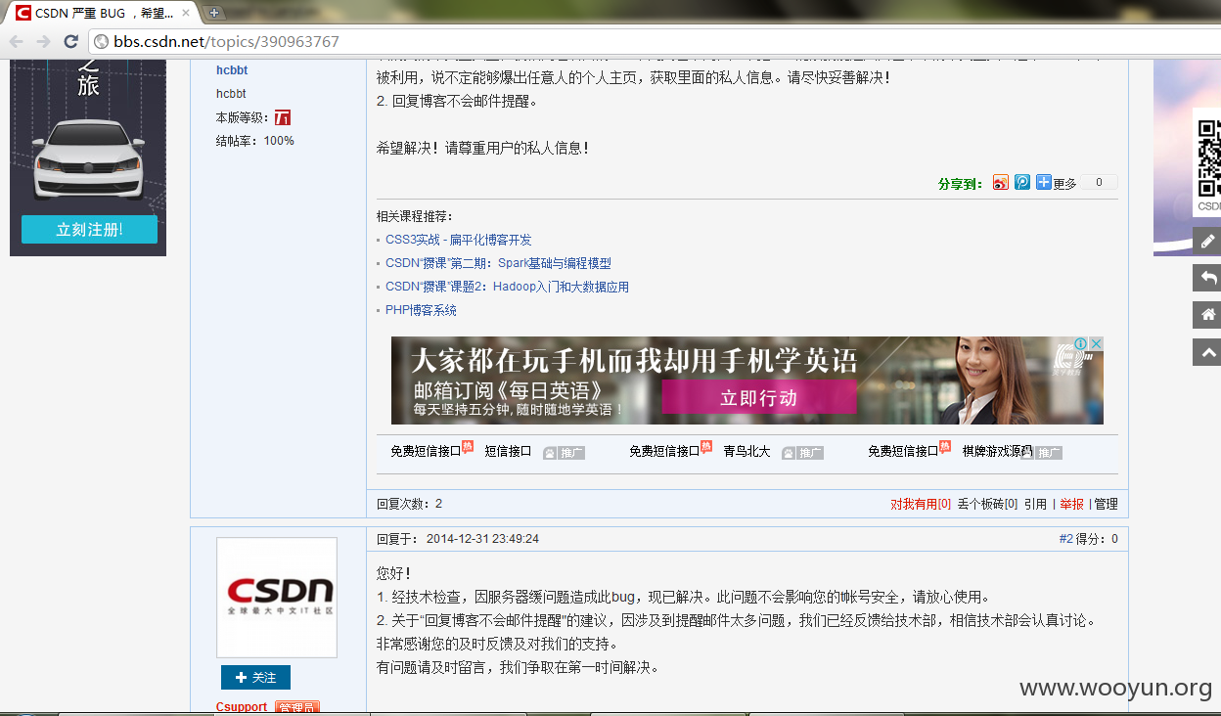This screenshot has height=716, width=1221.
Task: Open new tab with plus button
Action: (x=214, y=13)
